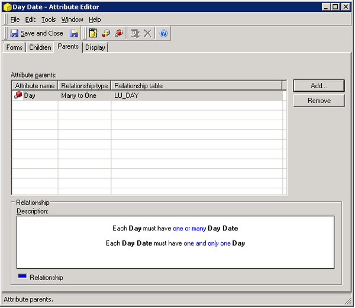This screenshot has width=355, height=308.
Task: Open help with the blue question mark icon
Action: point(164,33)
